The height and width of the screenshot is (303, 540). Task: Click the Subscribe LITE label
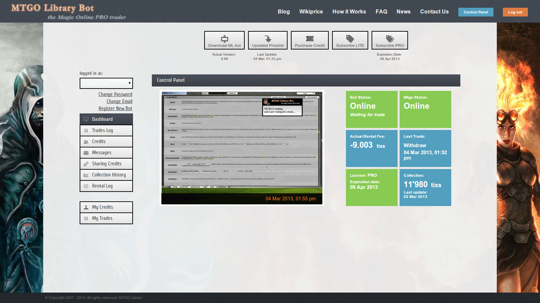click(350, 45)
